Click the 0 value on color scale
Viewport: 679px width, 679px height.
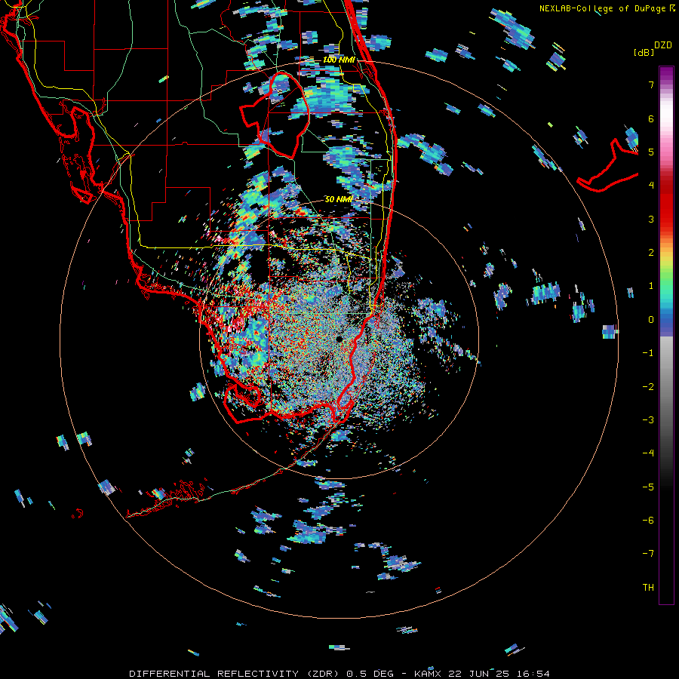651,320
